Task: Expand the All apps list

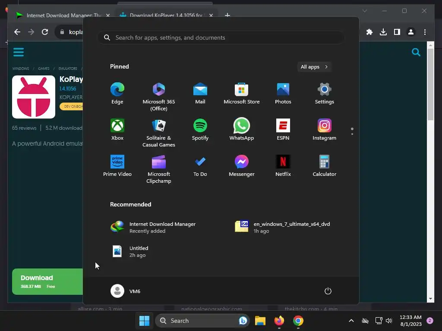Action: (x=314, y=67)
